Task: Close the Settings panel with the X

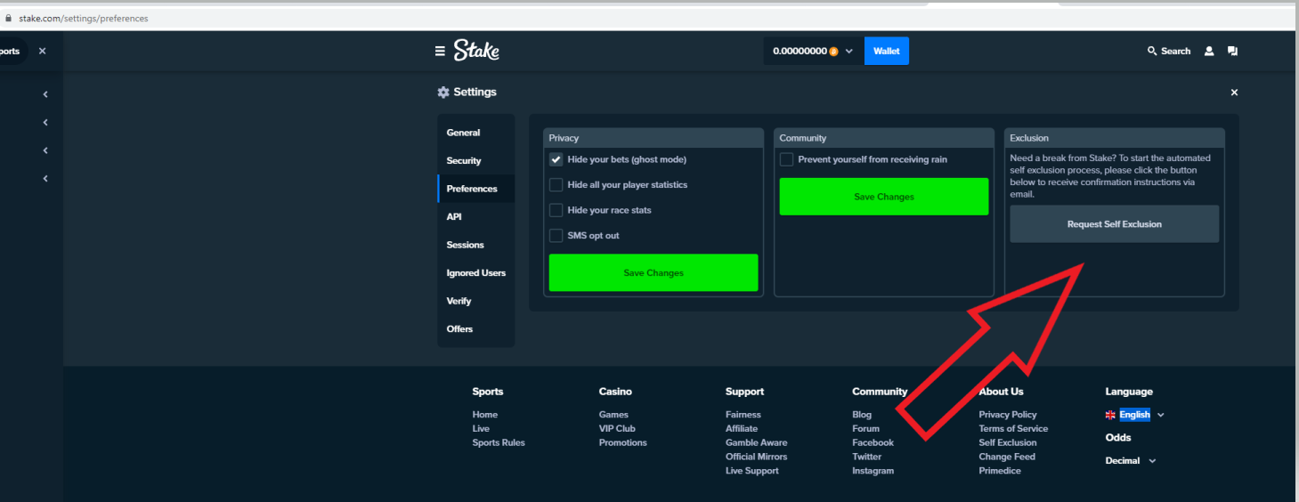Action: pos(1234,93)
